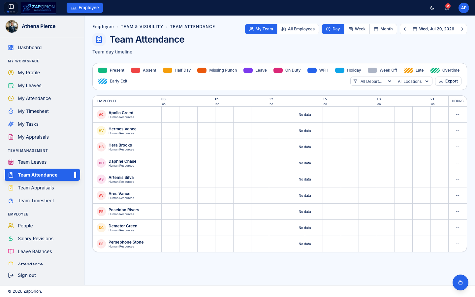Click Poseidon Rivers PR avatar
The image size is (475, 297).
coord(101,212)
